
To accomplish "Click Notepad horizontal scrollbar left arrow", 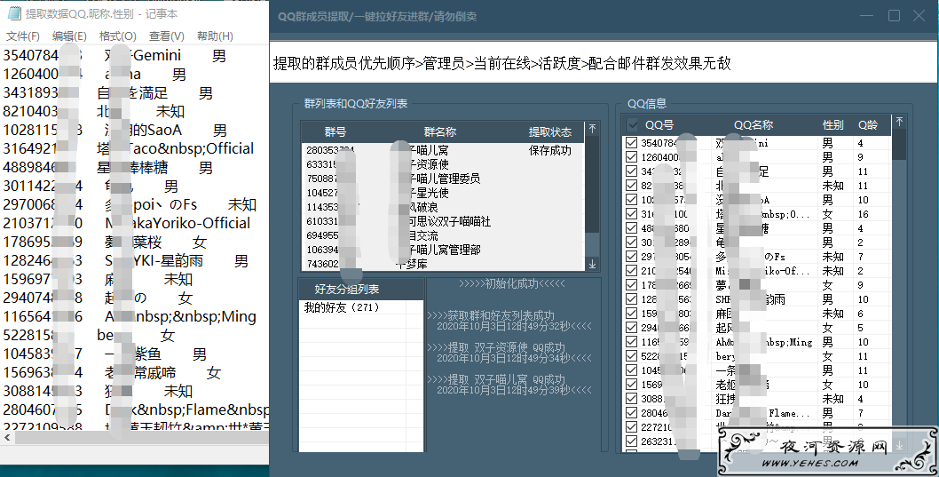I will [7, 438].
